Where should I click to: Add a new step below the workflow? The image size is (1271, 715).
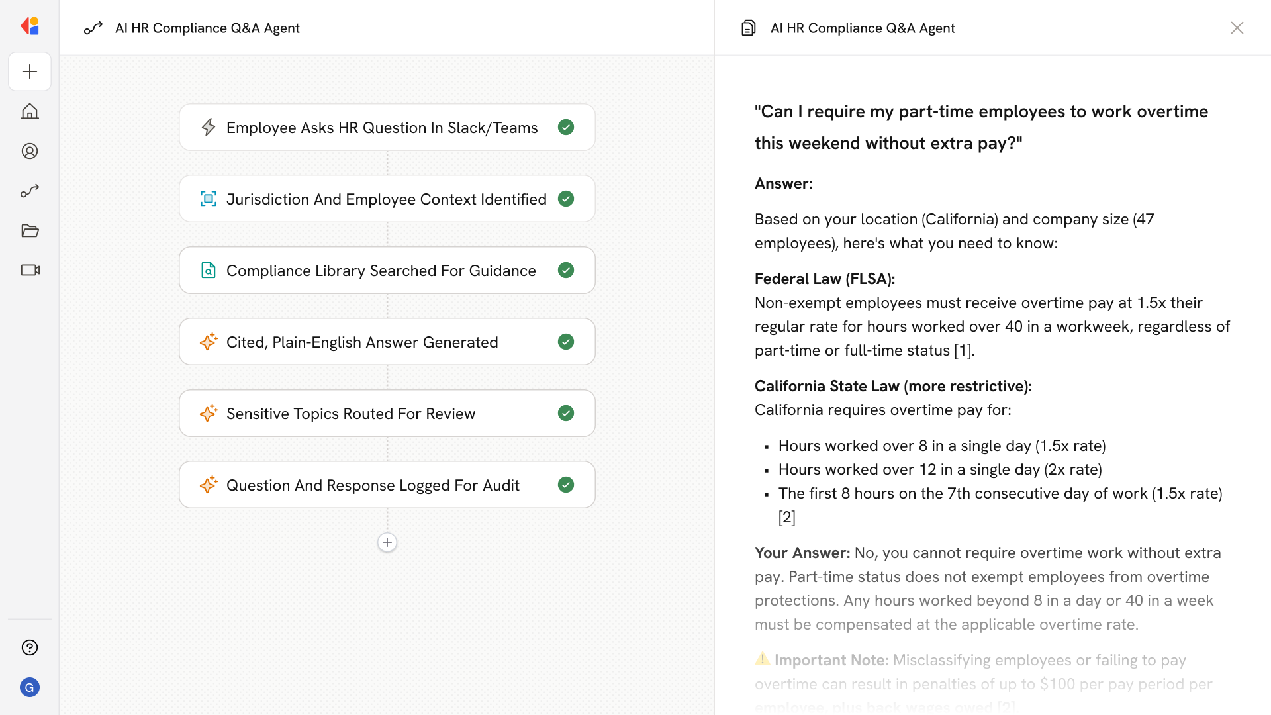(x=387, y=542)
